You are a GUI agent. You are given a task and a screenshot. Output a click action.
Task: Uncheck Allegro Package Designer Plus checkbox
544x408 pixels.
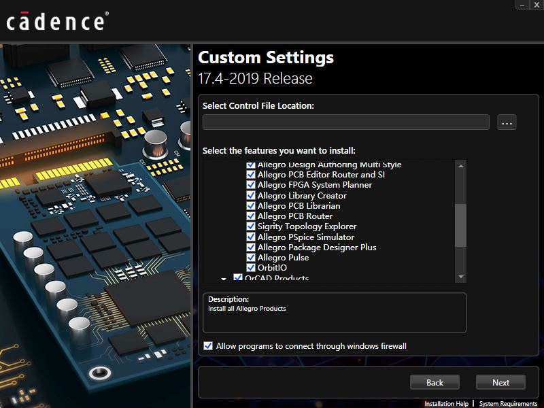(251, 248)
